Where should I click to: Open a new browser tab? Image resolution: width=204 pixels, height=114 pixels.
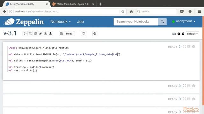click(x=101, y=4)
